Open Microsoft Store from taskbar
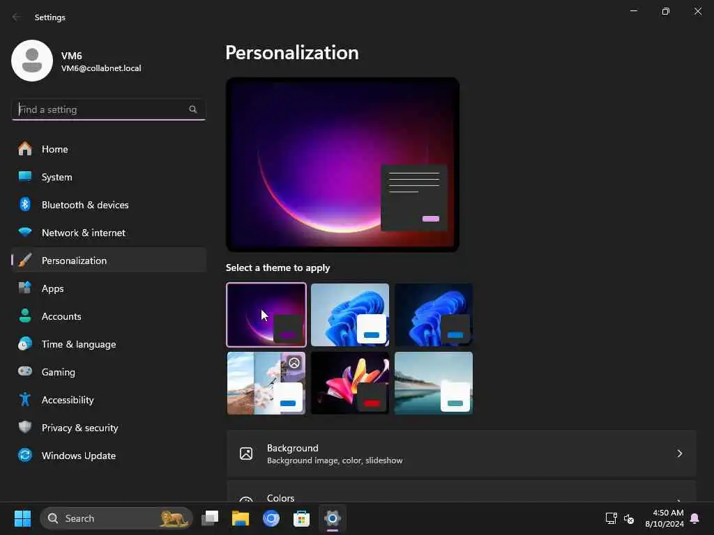This screenshot has width=714, height=535. (301, 518)
